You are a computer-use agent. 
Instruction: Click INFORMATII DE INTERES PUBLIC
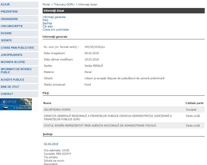[16, 71]
